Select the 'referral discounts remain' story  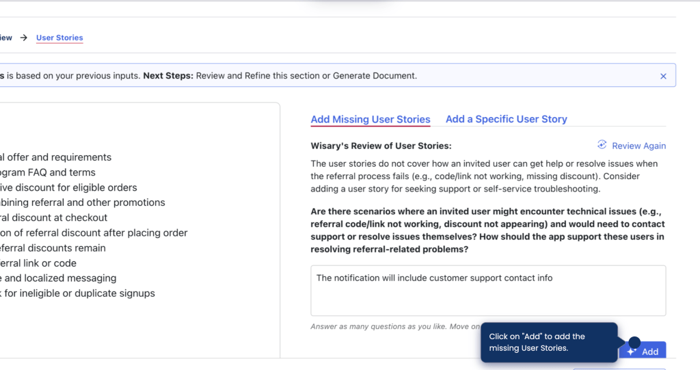[x=53, y=248]
